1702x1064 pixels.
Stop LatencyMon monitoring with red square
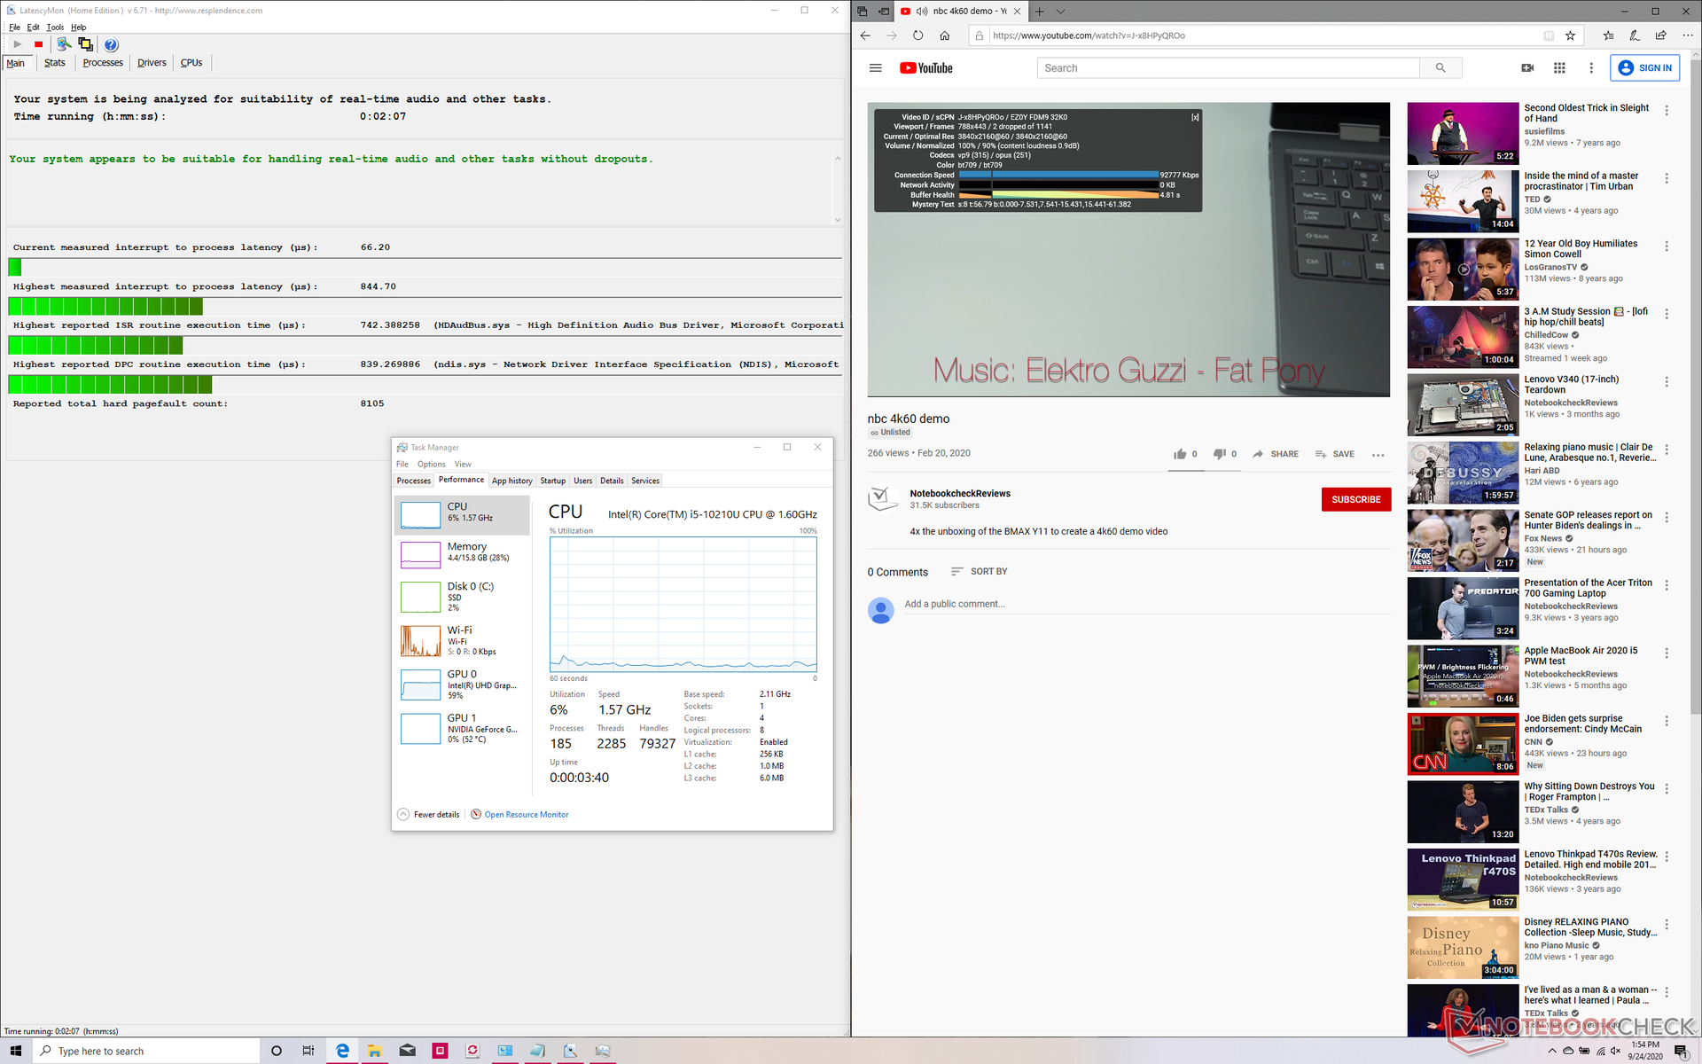[38, 44]
